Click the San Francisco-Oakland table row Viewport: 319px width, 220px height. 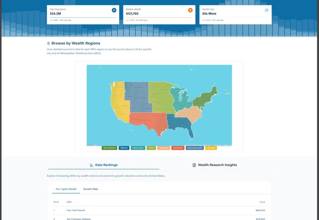(x=159, y=218)
